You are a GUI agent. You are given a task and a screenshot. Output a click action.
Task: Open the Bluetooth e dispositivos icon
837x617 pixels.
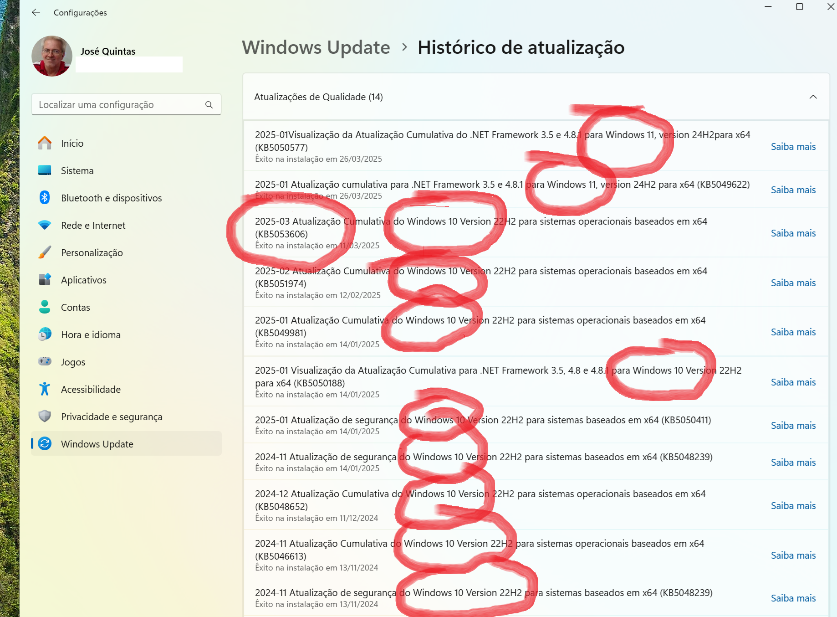click(x=45, y=198)
